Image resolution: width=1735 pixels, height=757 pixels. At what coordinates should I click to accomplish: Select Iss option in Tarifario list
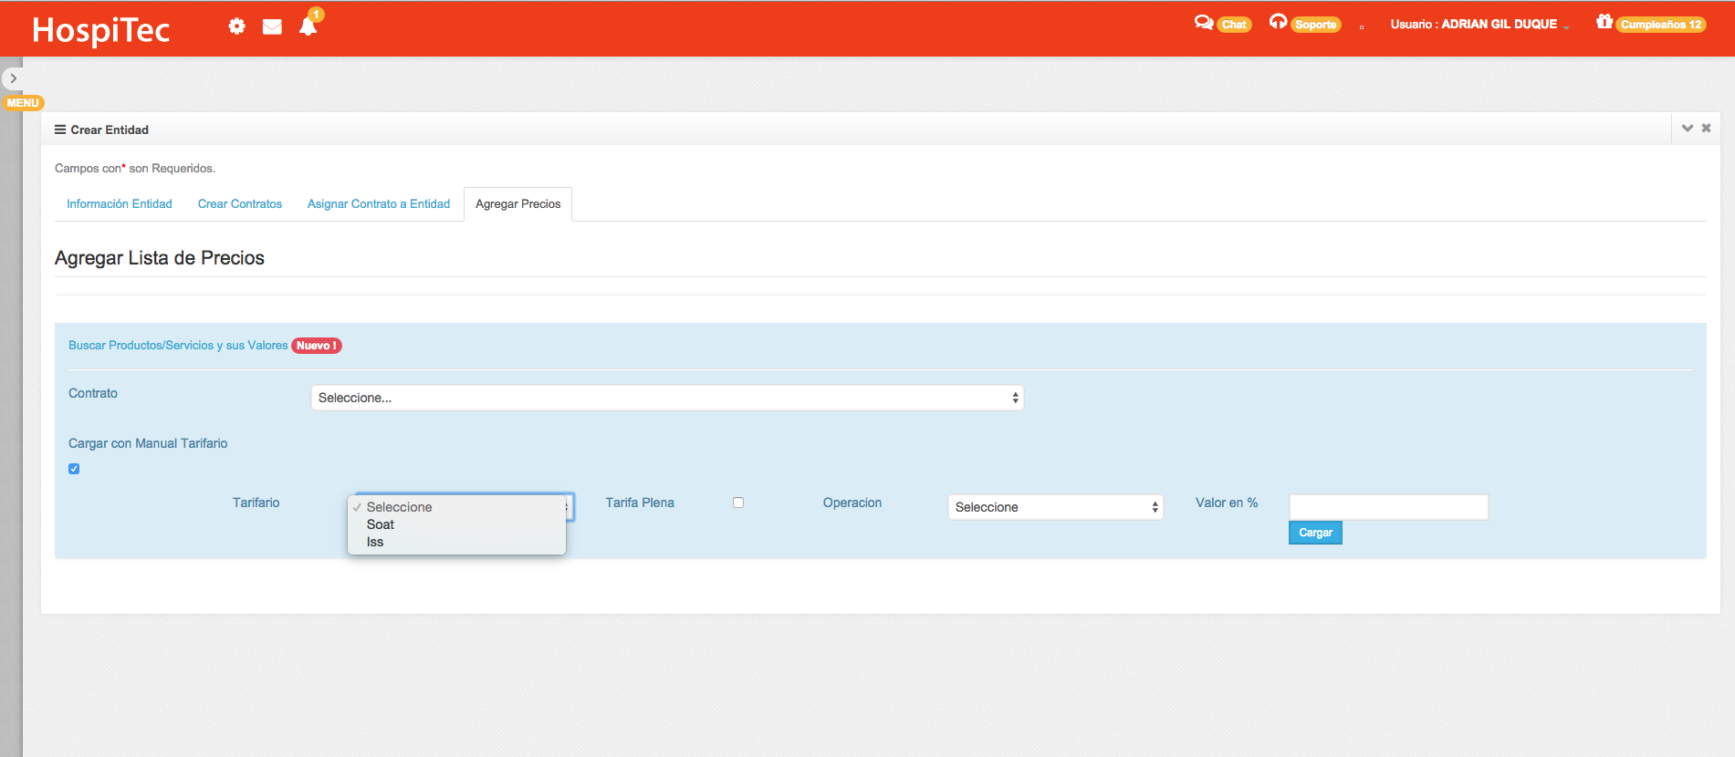pyautogui.click(x=375, y=542)
